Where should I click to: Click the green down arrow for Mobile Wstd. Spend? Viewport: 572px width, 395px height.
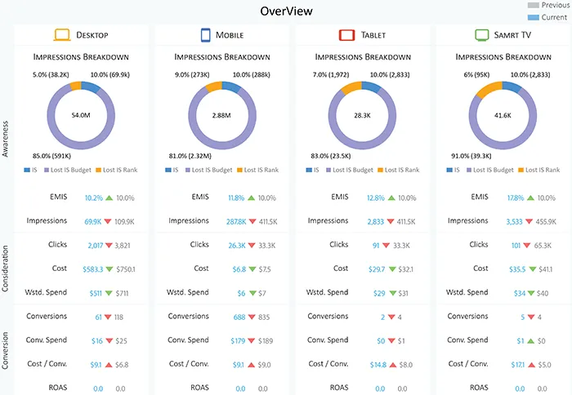pyautogui.click(x=252, y=293)
